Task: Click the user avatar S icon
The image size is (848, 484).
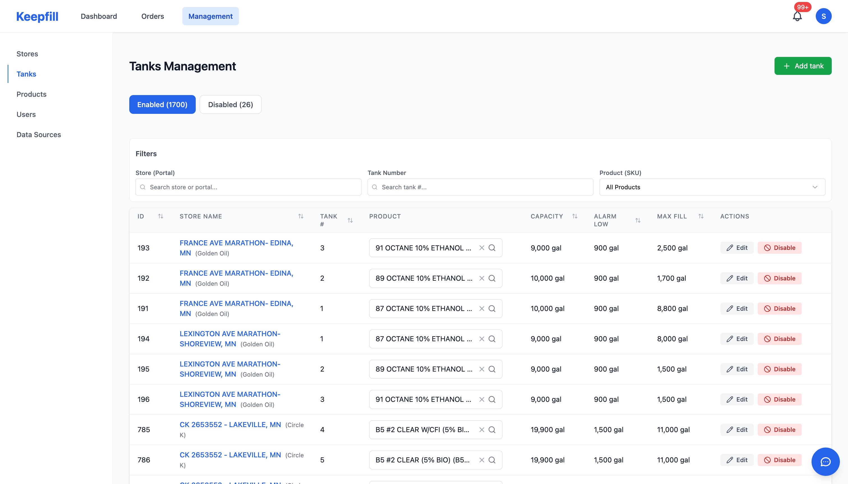Action: point(823,16)
